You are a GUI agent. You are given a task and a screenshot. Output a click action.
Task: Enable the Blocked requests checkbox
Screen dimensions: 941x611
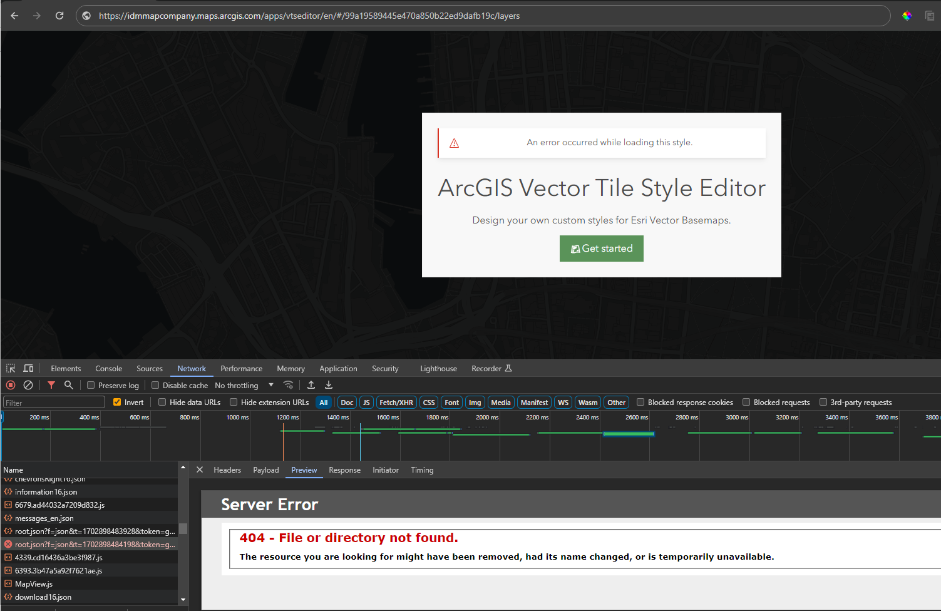coord(746,403)
